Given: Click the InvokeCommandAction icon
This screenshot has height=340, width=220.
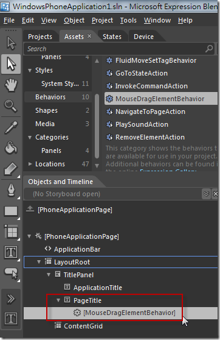Looking at the screenshot, I should pyautogui.click(x=109, y=86).
